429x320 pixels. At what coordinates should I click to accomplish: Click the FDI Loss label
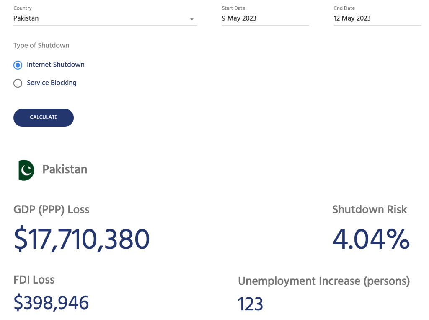point(34,280)
